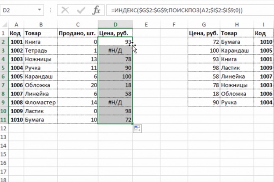
Task: Click empty cell E5
Action: pyautogui.click(x=145, y=68)
